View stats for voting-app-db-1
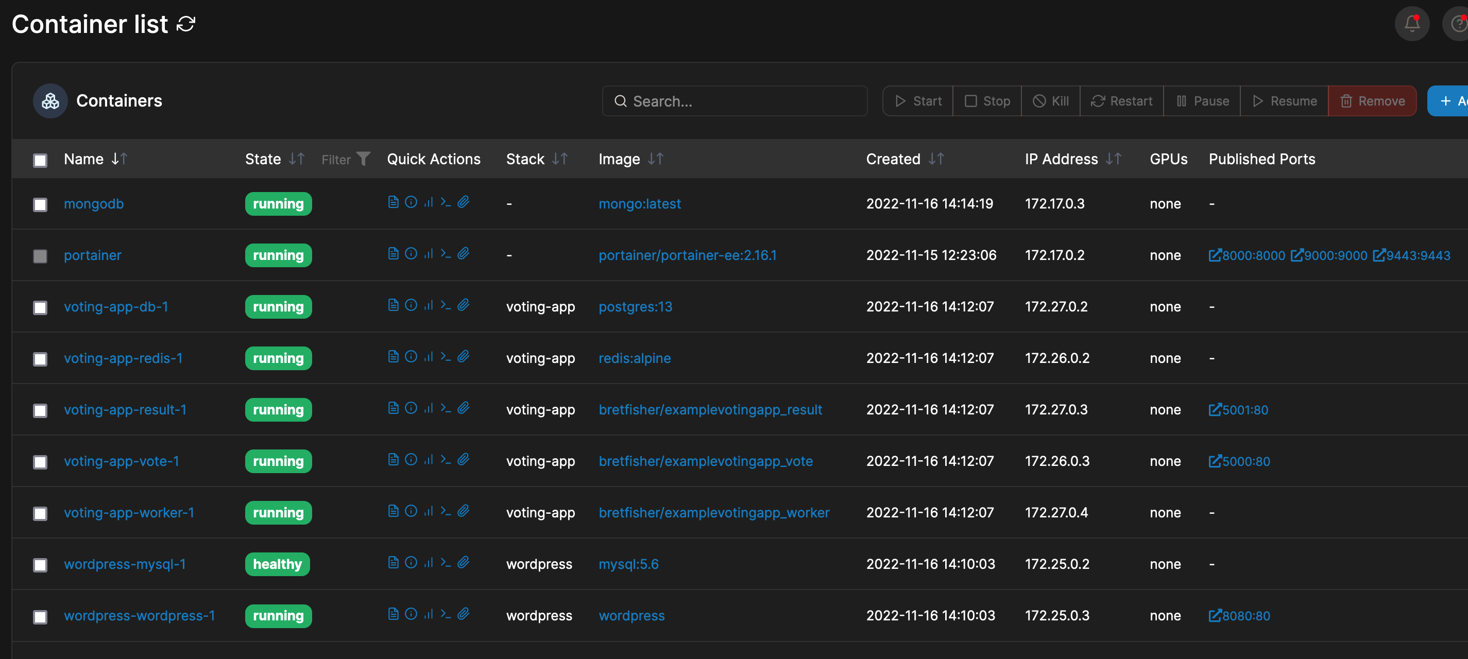This screenshot has width=1468, height=659. tap(429, 305)
